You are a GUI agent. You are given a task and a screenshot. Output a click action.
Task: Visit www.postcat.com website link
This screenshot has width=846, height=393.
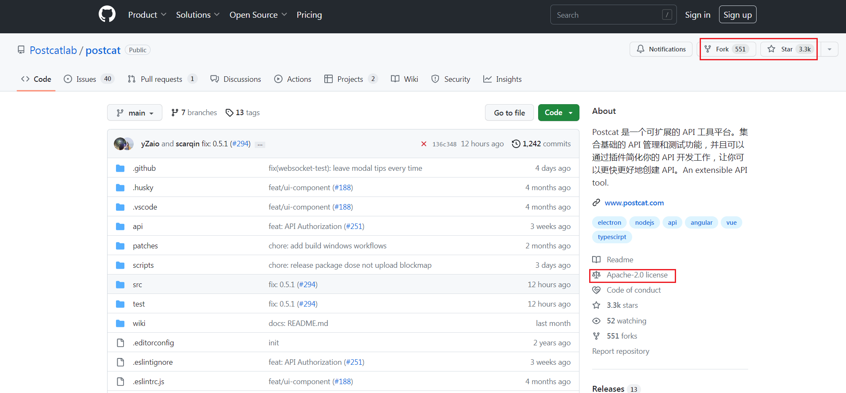[634, 203]
